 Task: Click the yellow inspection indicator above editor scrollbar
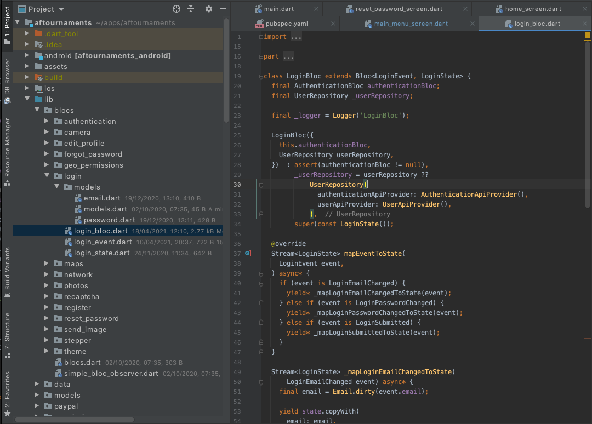point(588,34)
